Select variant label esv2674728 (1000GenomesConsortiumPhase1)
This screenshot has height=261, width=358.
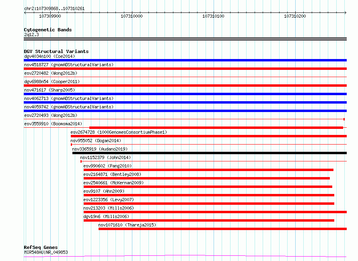tap(119, 132)
